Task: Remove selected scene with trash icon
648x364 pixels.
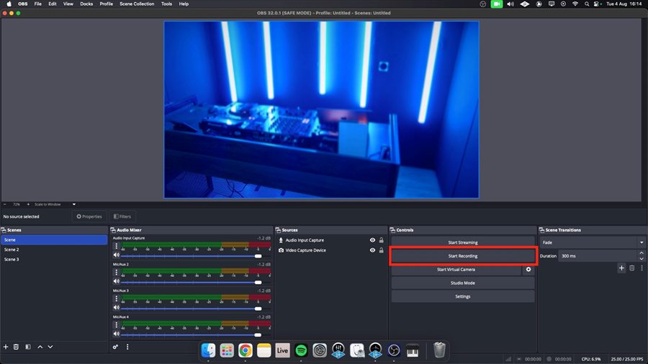Action: tap(16, 347)
